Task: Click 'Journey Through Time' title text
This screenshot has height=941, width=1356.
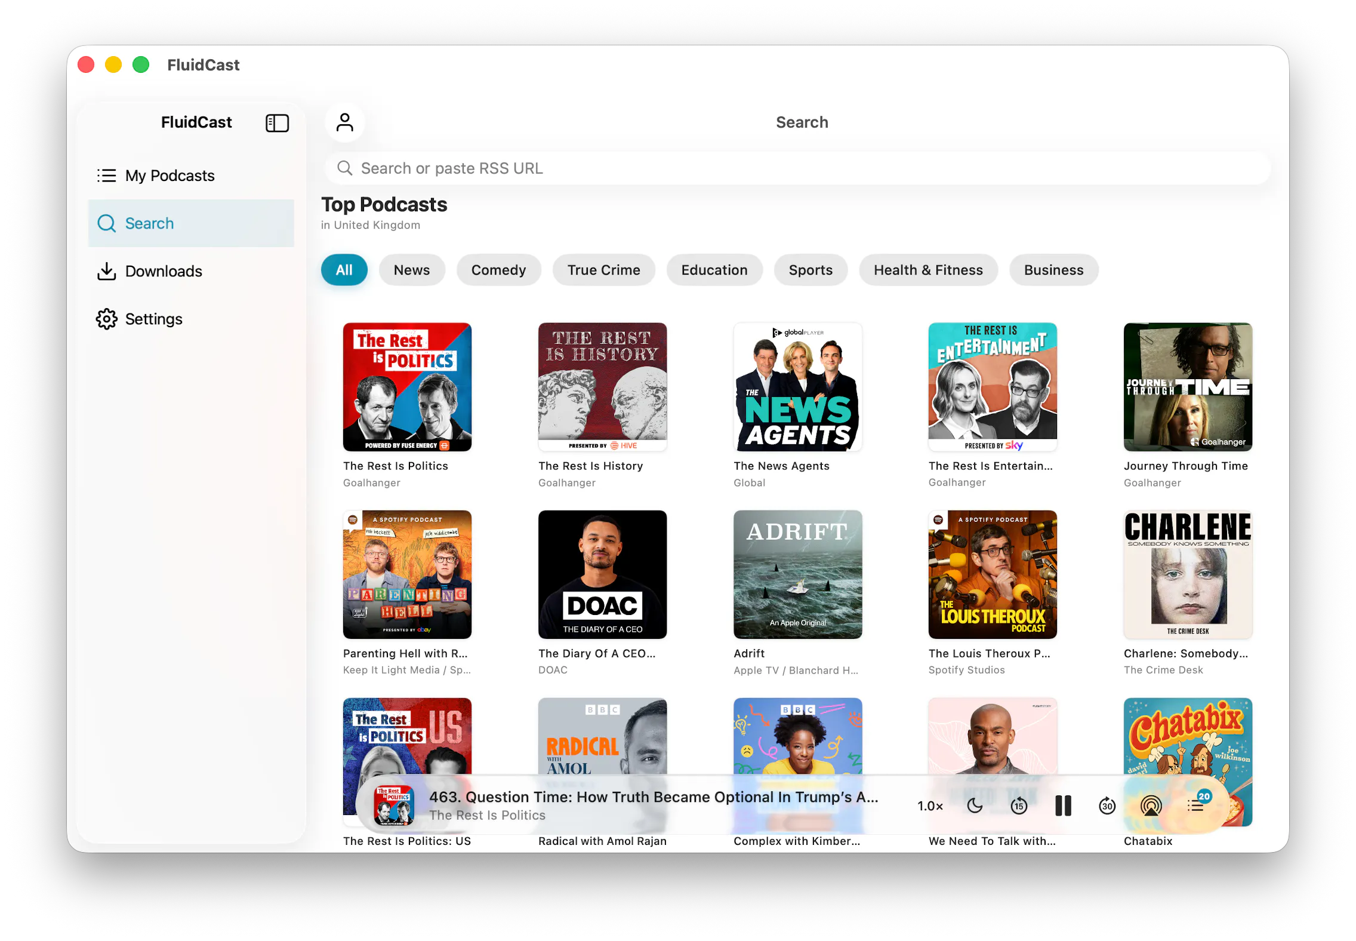Action: pyautogui.click(x=1185, y=466)
